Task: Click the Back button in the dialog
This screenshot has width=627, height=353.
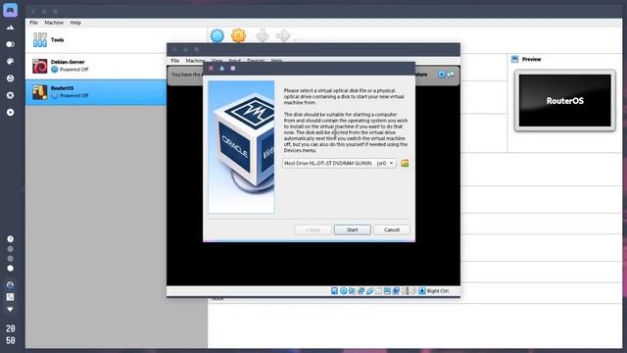Action: [313, 229]
